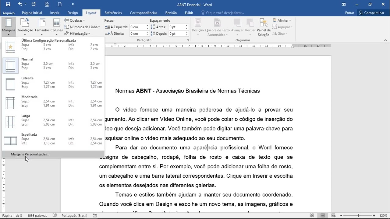
Task: Click the À Esquerda indent input field
Action: point(138,27)
